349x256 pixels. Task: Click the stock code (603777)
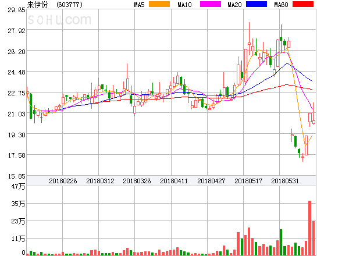click(69, 5)
